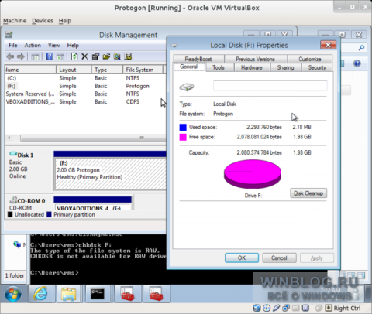The image size is (372, 314).
Task: Click the Back arrow in Disk Management toolbar
Action: click(x=10, y=56)
